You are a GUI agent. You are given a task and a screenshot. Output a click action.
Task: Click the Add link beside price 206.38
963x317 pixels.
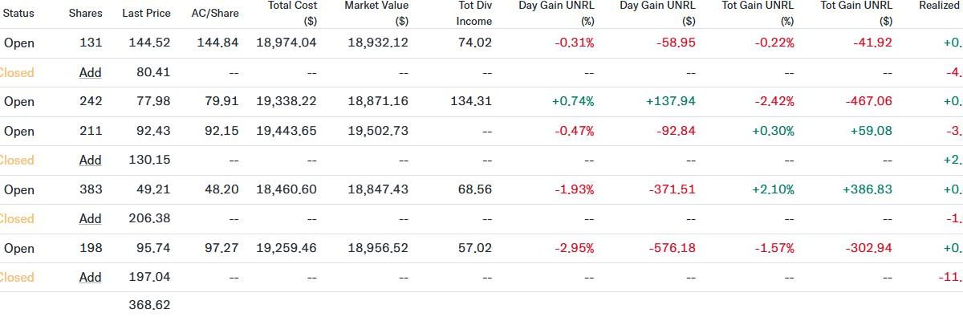pyautogui.click(x=91, y=218)
